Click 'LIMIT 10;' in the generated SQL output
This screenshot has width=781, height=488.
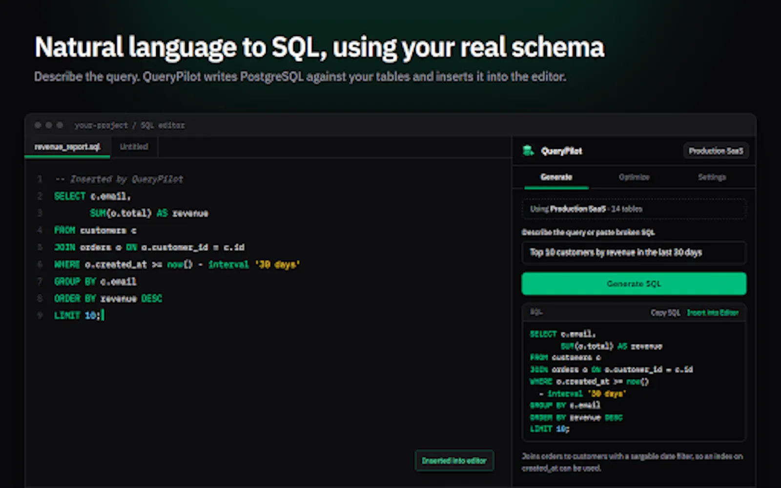click(x=550, y=429)
